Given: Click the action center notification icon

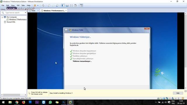Looking at the screenshot, I should [x=169, y=102].
